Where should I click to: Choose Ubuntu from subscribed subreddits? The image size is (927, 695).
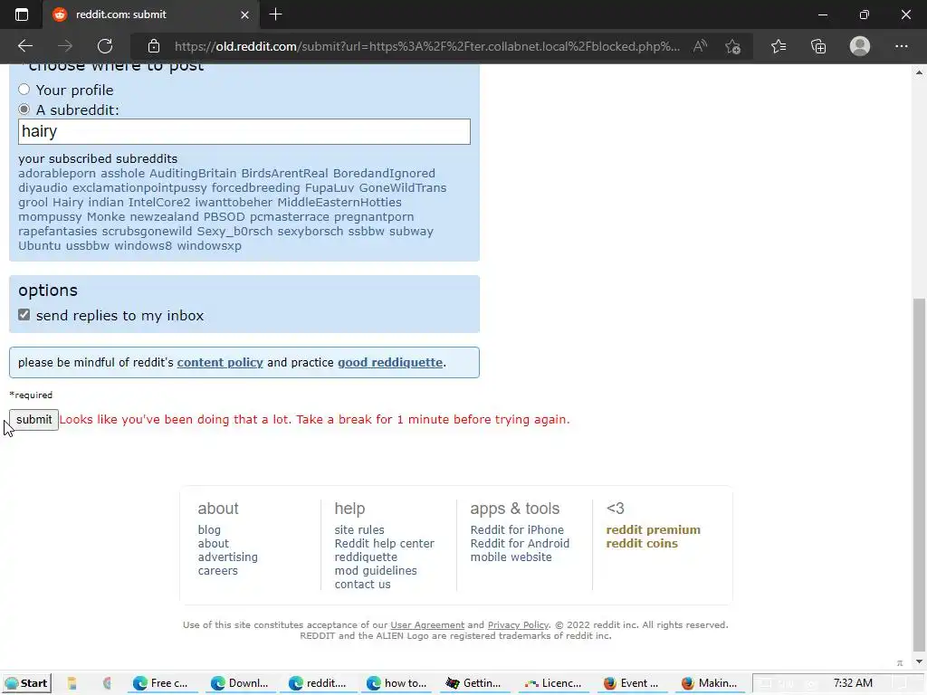(x=40, y=246)
